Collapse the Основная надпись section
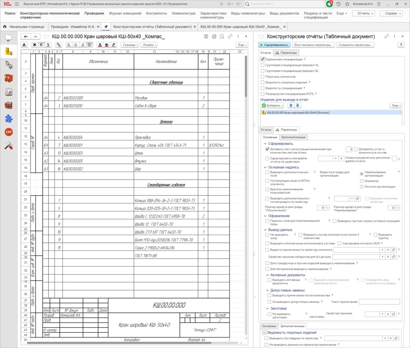 tap(265, 167)
